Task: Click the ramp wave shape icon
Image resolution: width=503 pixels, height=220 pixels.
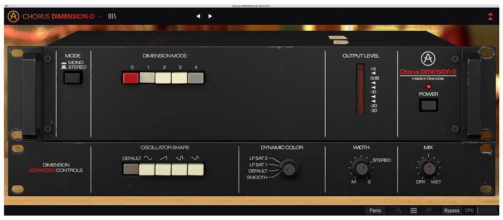Action: tap(163, 158)
